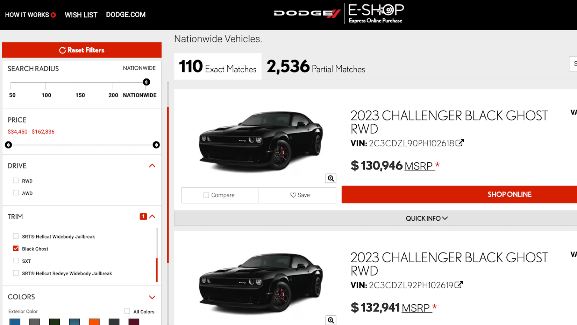Open the zoom magnifier on the first Challenger image
Image resolution: width=577 pixels, height=325 pixels.
330,178
